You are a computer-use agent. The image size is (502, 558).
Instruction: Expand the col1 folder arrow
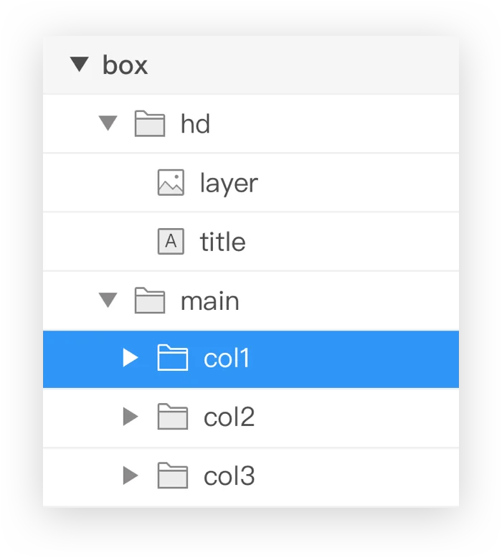tap(130, 357)
